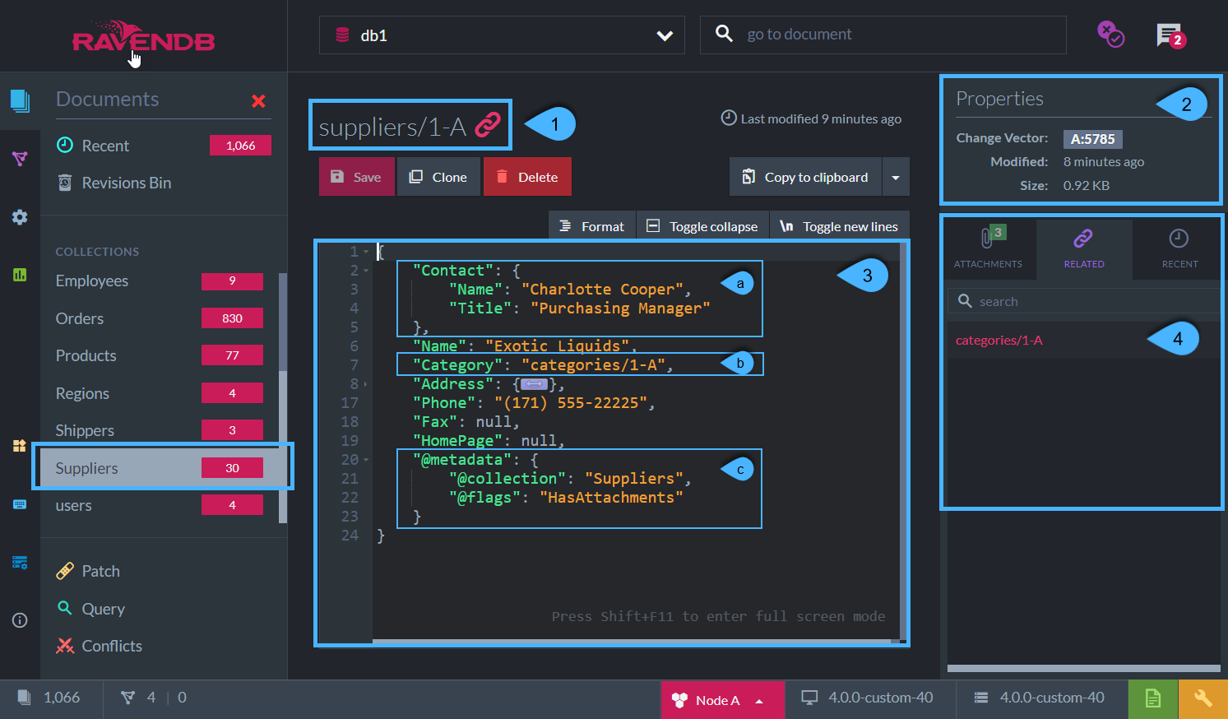
Task: Open related document categories/1-A
Action: point(999,341)
